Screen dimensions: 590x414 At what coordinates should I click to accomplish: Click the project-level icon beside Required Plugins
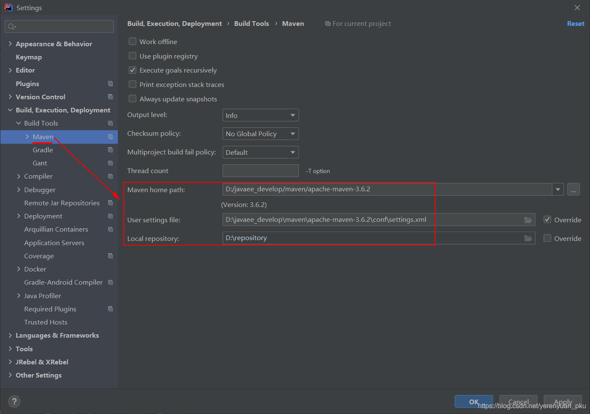110,309
